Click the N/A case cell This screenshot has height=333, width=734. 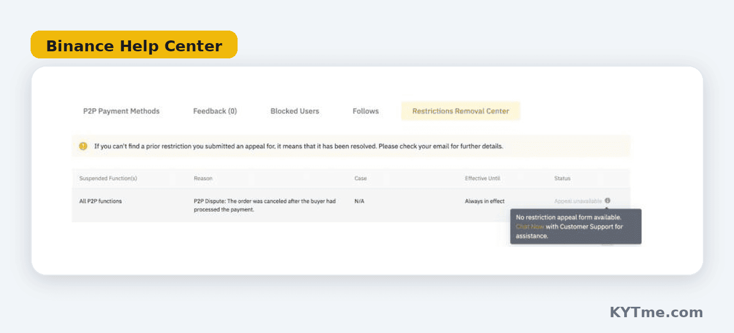point(359,201)
